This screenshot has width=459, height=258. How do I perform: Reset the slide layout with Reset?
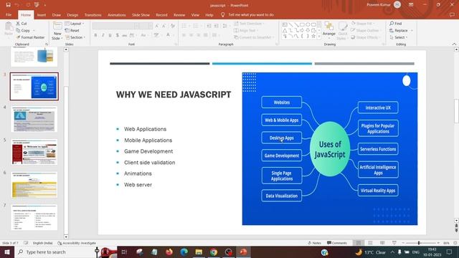(x=72, y=30)
